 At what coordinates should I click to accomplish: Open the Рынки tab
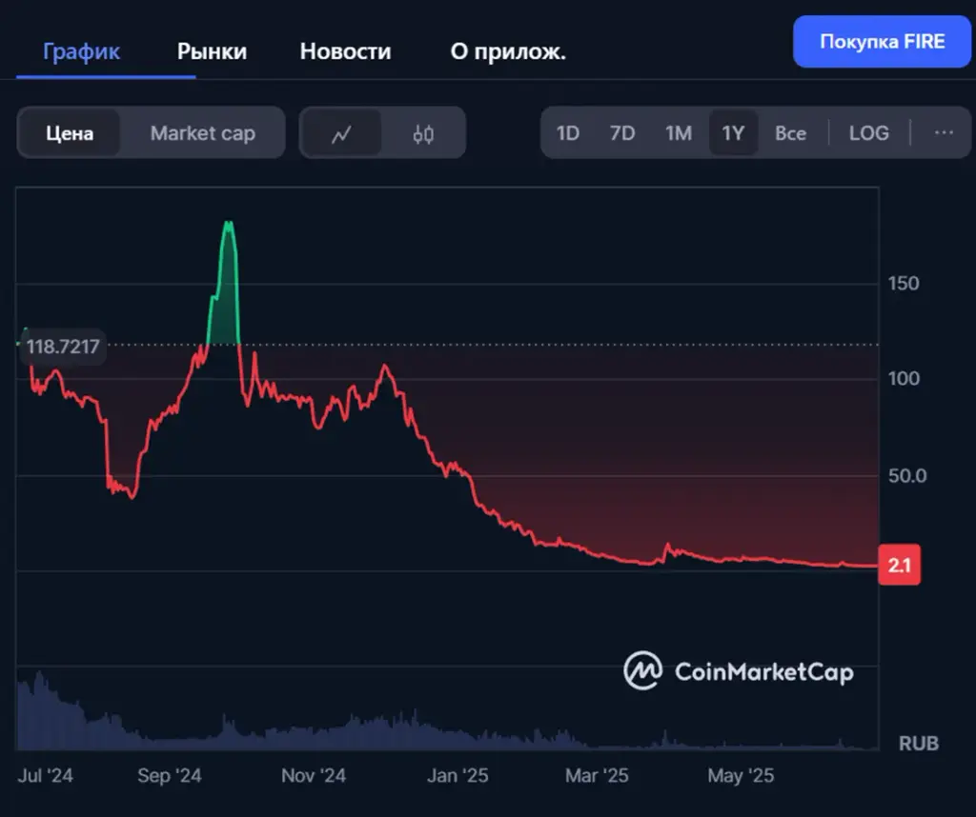(213, 51)
